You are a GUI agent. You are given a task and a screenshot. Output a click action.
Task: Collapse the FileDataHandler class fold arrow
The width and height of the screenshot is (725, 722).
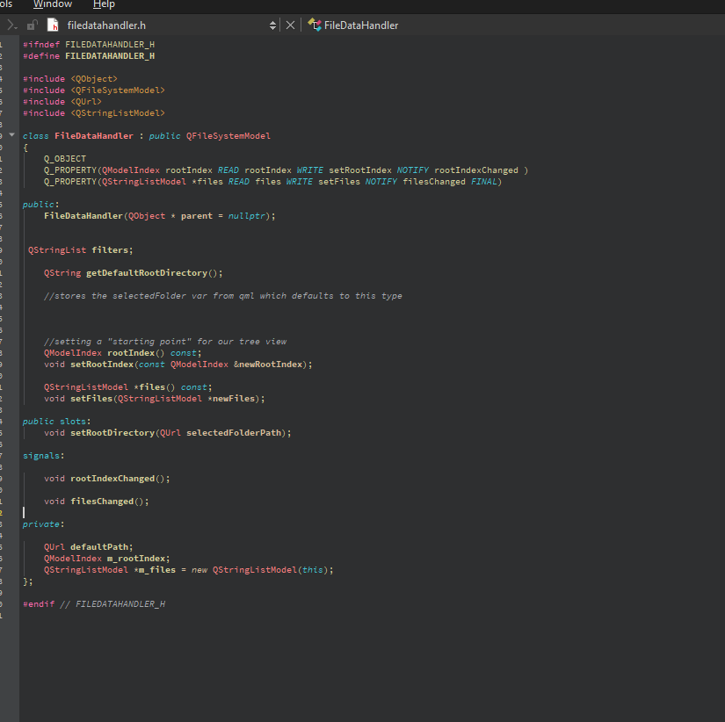(12, 135)
